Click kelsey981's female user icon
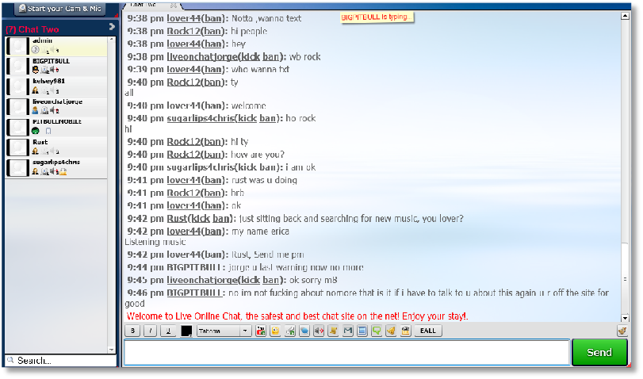643x379 pixels. click(x=35, y=90)
